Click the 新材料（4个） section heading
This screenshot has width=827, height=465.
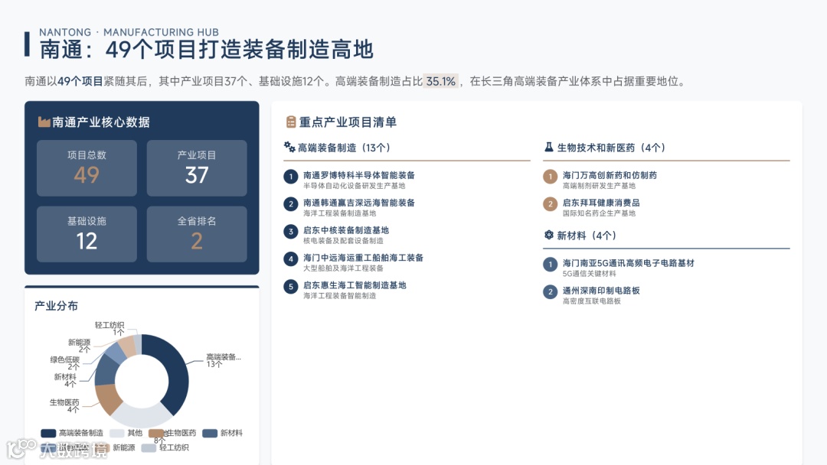point(587,236)
